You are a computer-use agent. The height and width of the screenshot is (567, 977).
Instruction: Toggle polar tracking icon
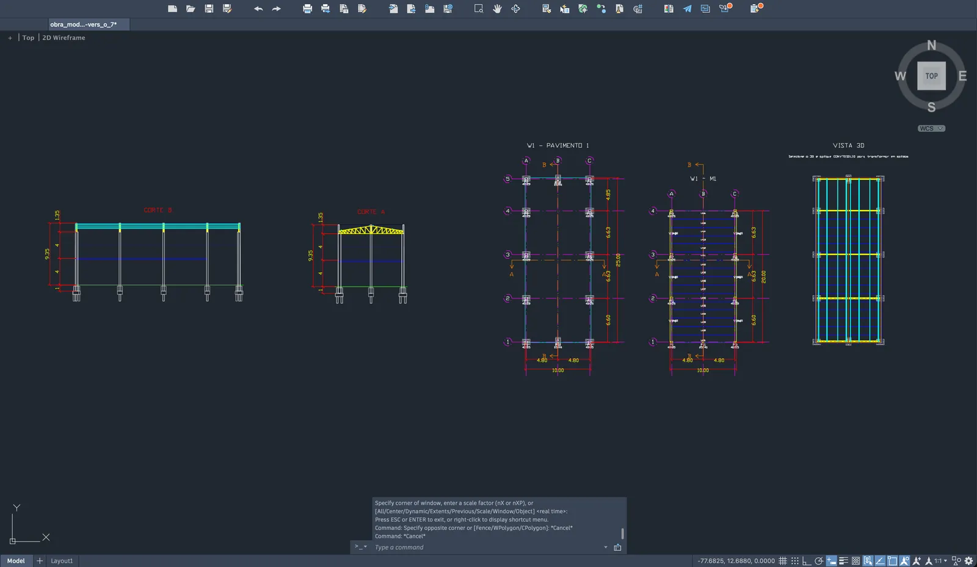click(819, 561)
